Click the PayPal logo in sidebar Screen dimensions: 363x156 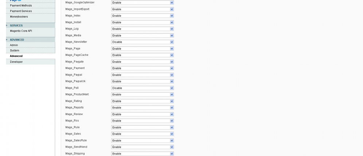(x=16, y=1)
